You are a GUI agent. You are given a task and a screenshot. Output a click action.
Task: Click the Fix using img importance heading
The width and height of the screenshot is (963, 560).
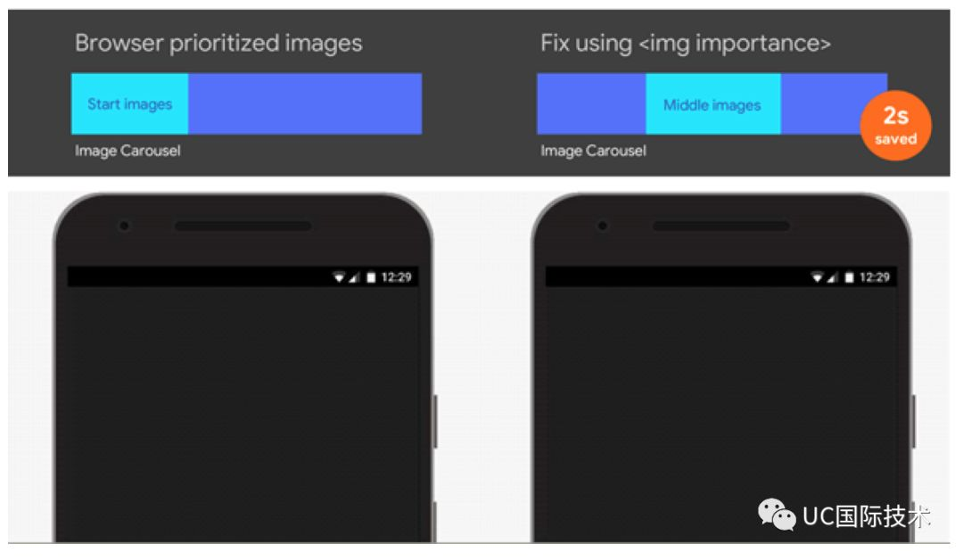tap(686, 43)
